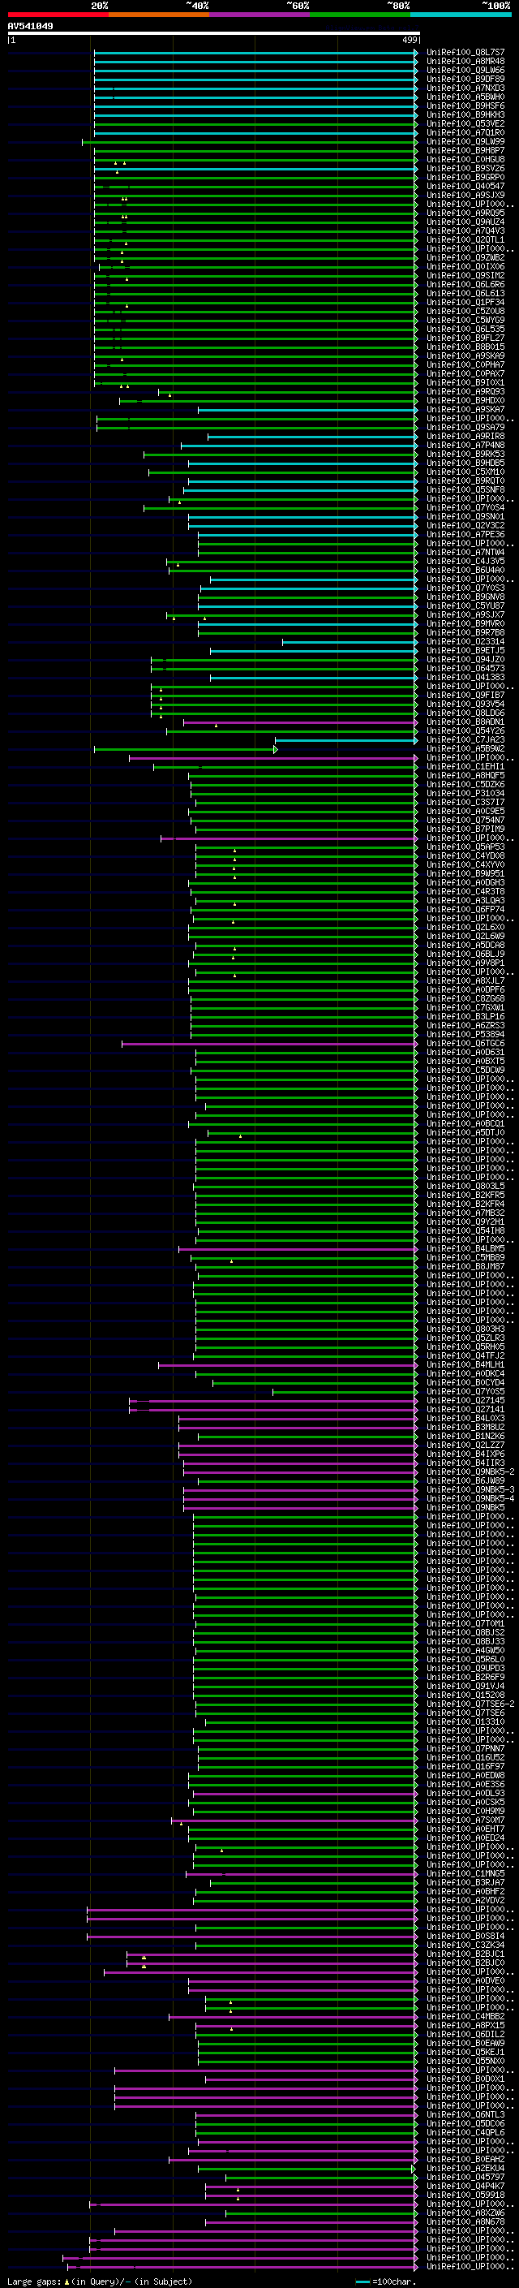Click the UniRef100_Q5AP53 label

click(465, 847)
